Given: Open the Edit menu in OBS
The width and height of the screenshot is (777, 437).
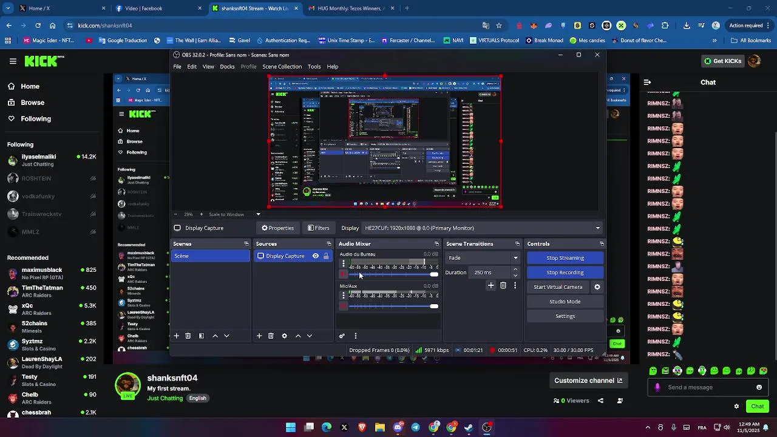Looking at the screenshot, I should (192, 67).
